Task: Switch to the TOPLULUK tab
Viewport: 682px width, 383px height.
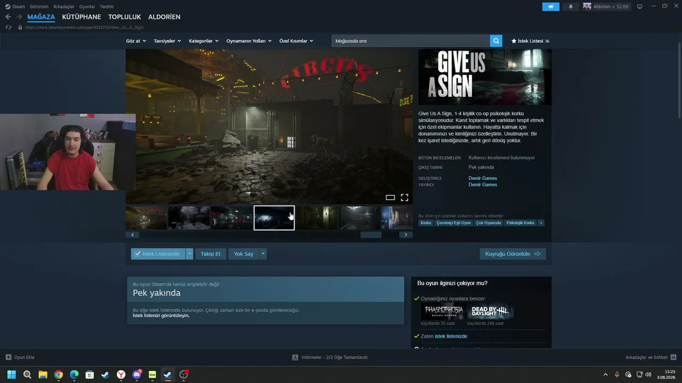Action: click(x=125, y=17)
